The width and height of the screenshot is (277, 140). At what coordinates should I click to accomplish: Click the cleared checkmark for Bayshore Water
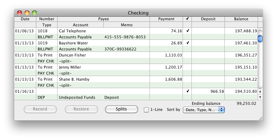click(188, 43)
